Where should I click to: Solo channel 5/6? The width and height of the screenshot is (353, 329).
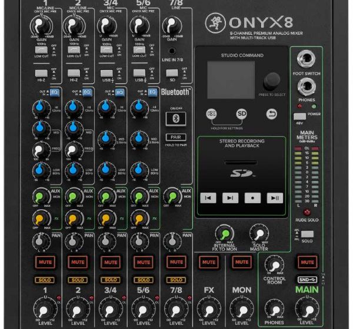[144, 280]
